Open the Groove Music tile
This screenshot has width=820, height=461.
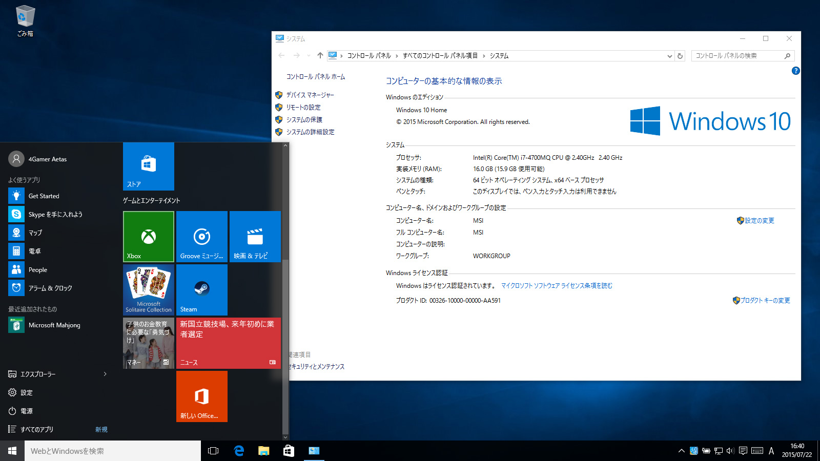coord(201,237)
